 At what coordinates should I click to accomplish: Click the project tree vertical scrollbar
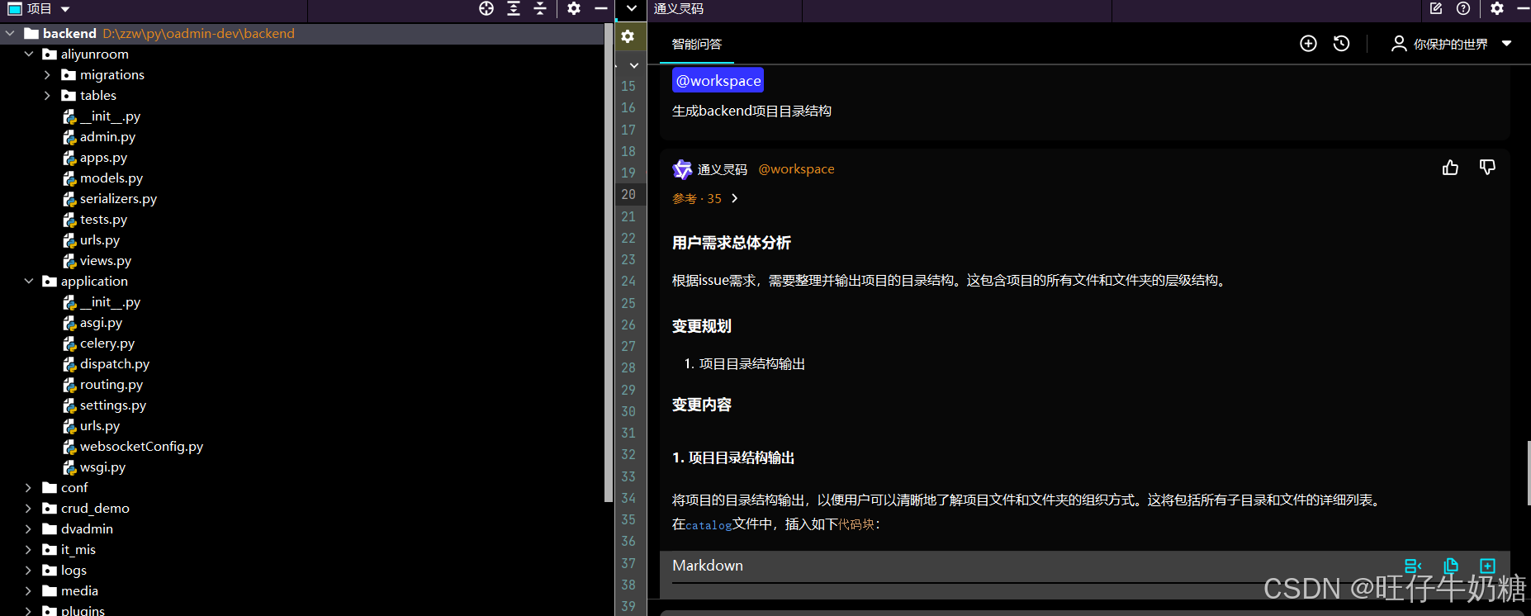click(x=609, y=263)
